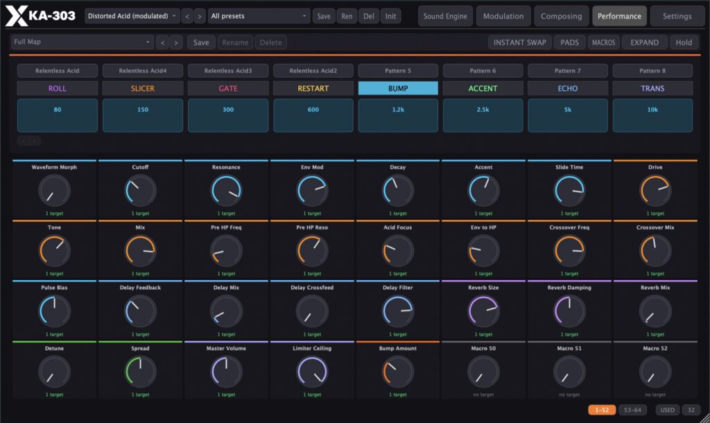Click the highlighted BUMP effect button
The image size is (710, 423).
[x=398, y=88]
